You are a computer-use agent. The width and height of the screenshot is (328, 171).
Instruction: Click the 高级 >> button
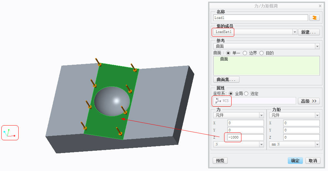(309, 101)
